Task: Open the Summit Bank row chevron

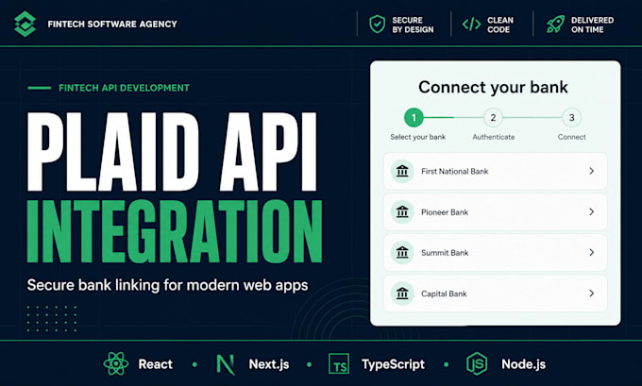Action: click(x=591, y=252)
